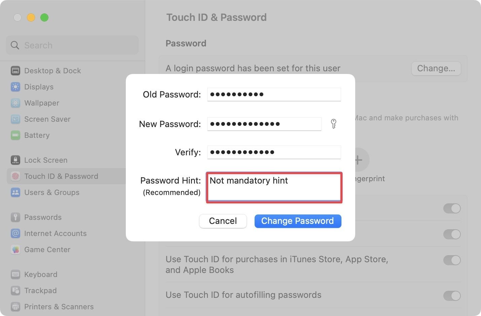
Task: Select Game Center settings
Action: [x=47, y=249]
